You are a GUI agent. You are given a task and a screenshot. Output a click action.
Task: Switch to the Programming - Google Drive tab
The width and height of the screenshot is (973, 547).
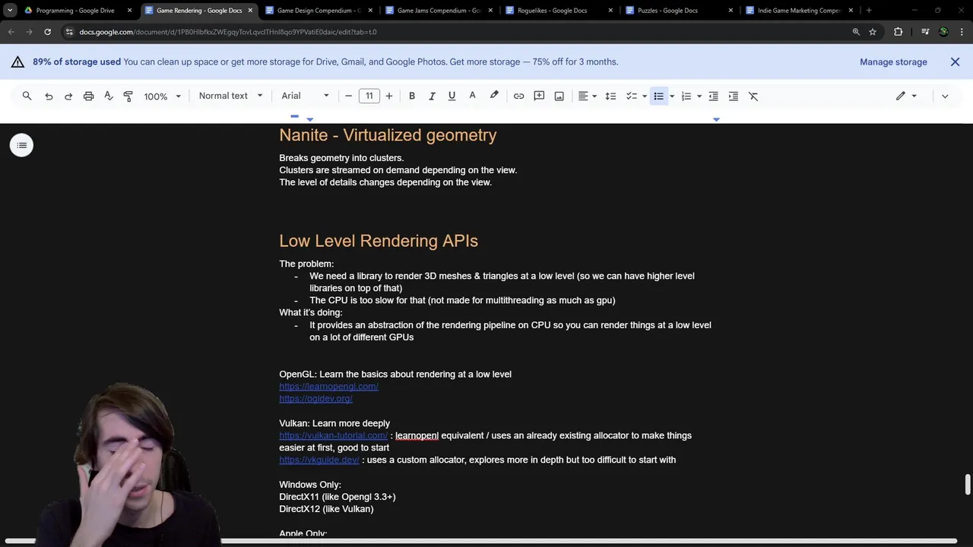click(75, 11)
